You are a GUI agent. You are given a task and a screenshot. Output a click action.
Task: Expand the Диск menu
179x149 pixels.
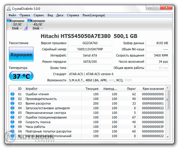click(x=60, y=15)
